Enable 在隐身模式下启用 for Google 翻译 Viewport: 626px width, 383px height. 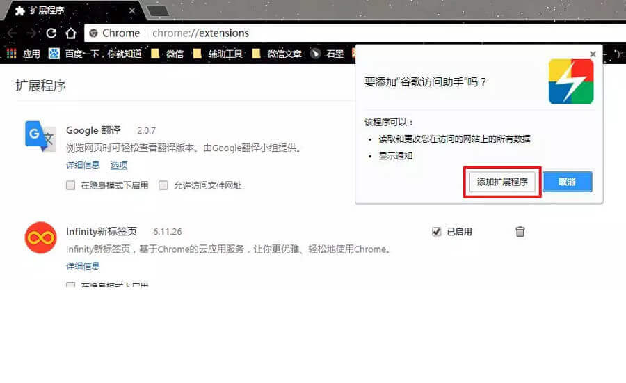71,185
